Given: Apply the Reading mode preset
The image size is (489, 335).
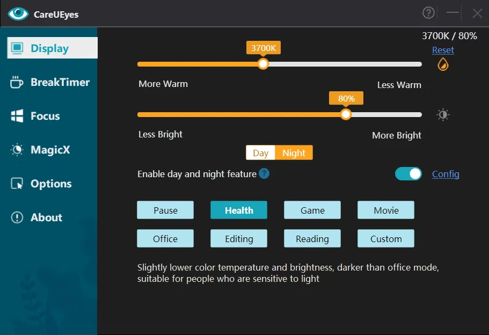Looking at the screenshot, I should tap(312, 239).
